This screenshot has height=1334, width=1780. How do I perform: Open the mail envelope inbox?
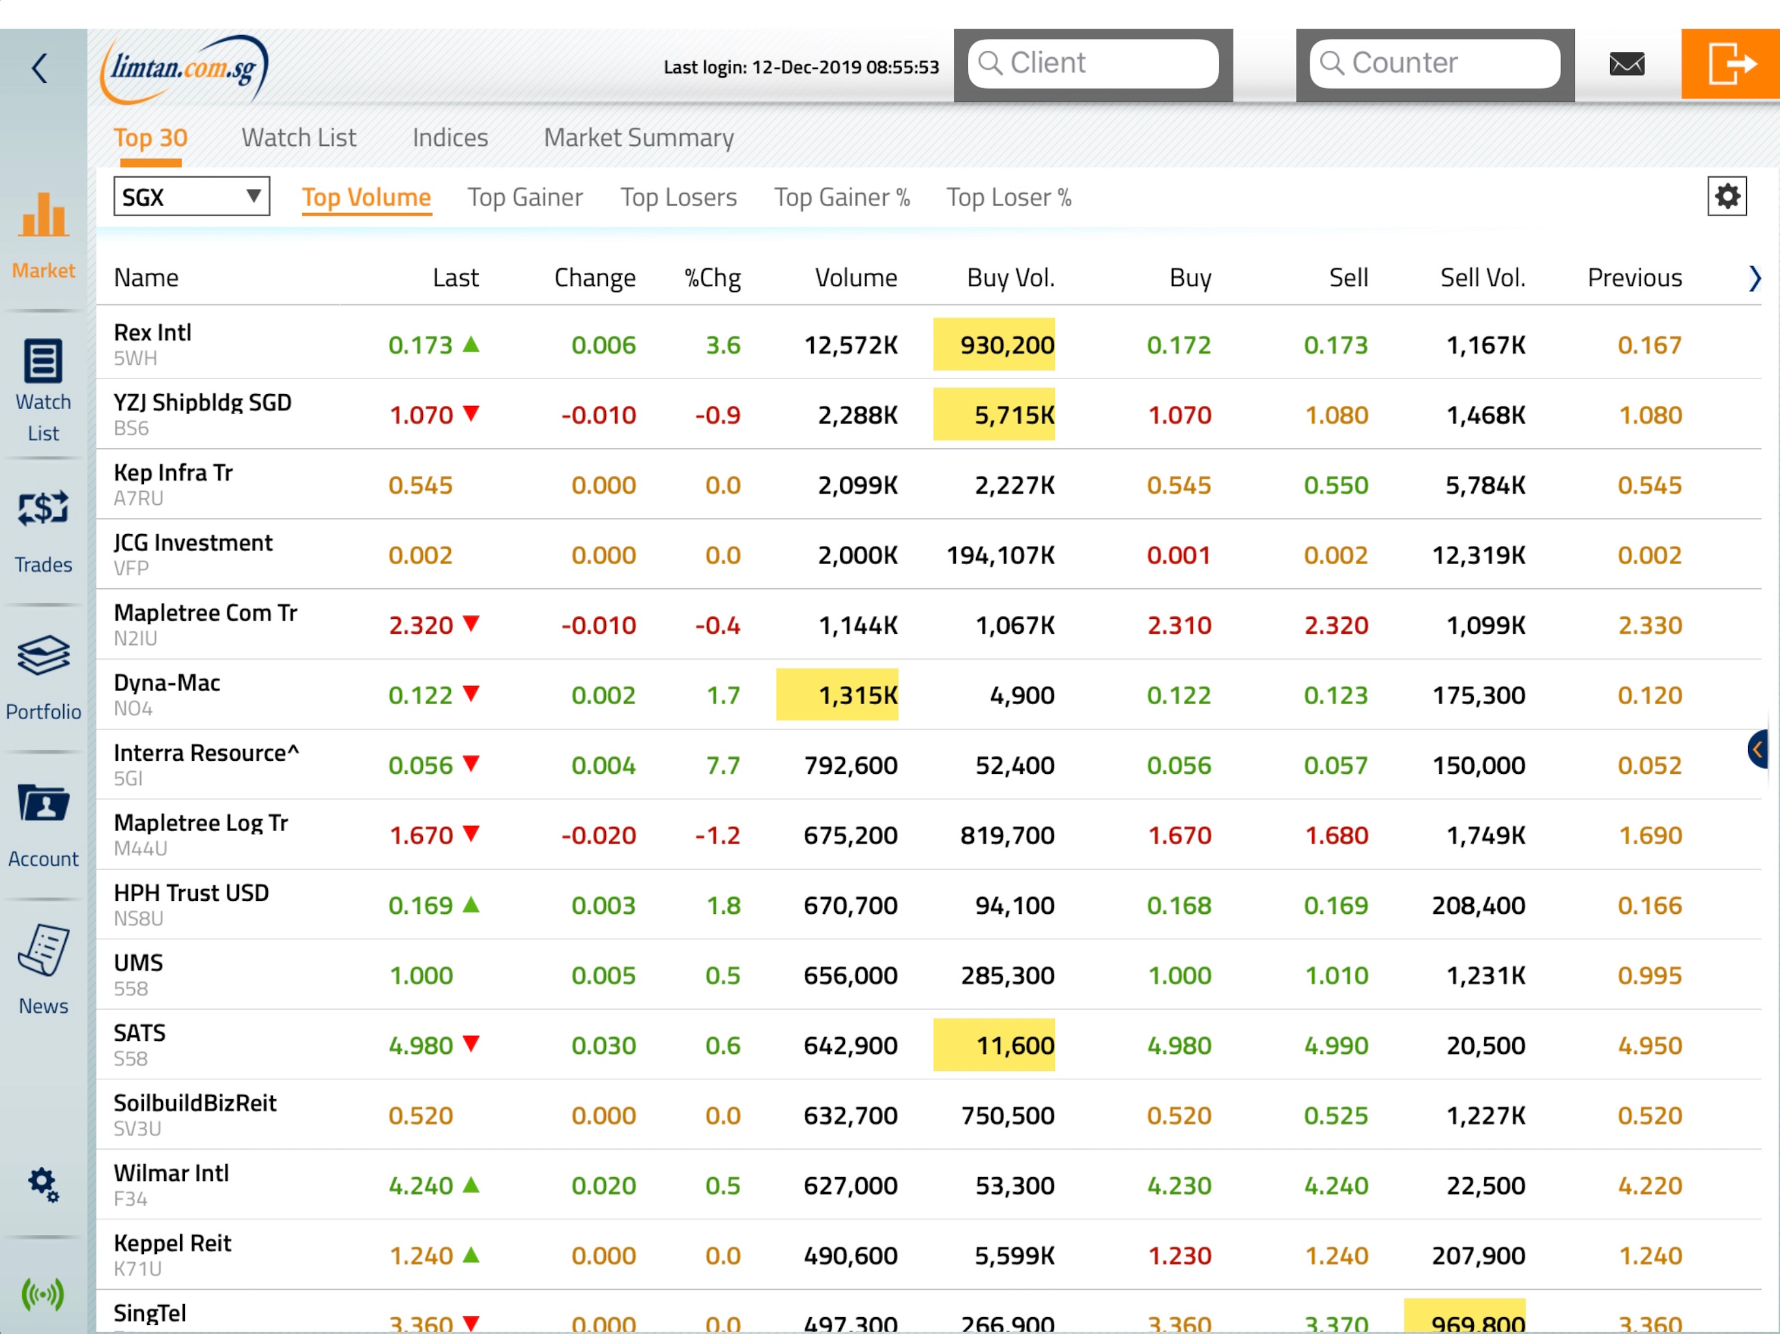pos(1626,64)
